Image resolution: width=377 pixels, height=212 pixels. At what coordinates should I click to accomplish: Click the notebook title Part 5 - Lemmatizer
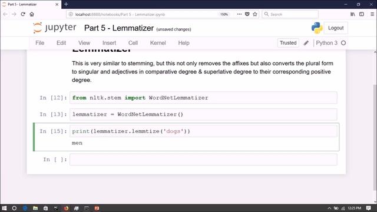119,28
